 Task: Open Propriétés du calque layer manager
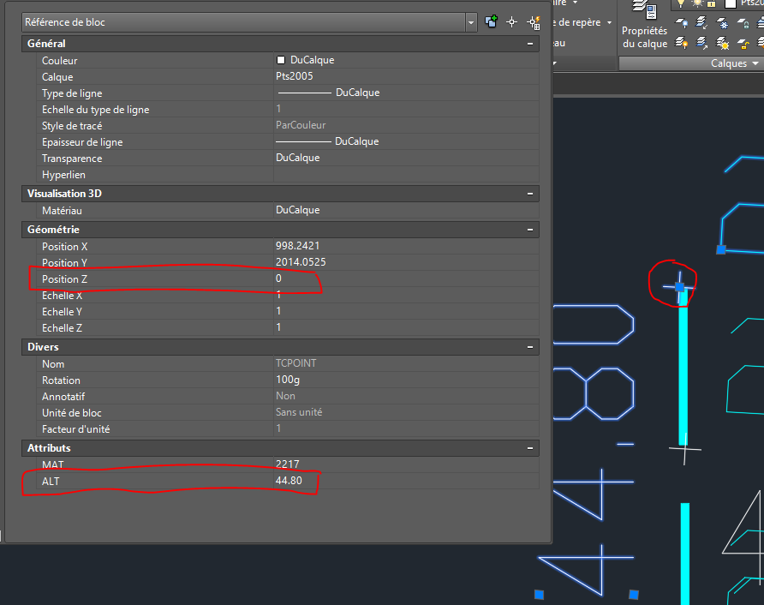[x=644, y=26]
